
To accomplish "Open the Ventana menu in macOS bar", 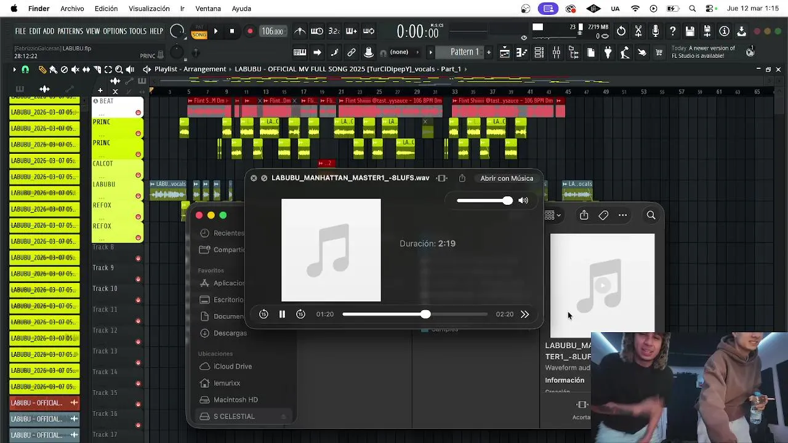I will click(208, 9).
